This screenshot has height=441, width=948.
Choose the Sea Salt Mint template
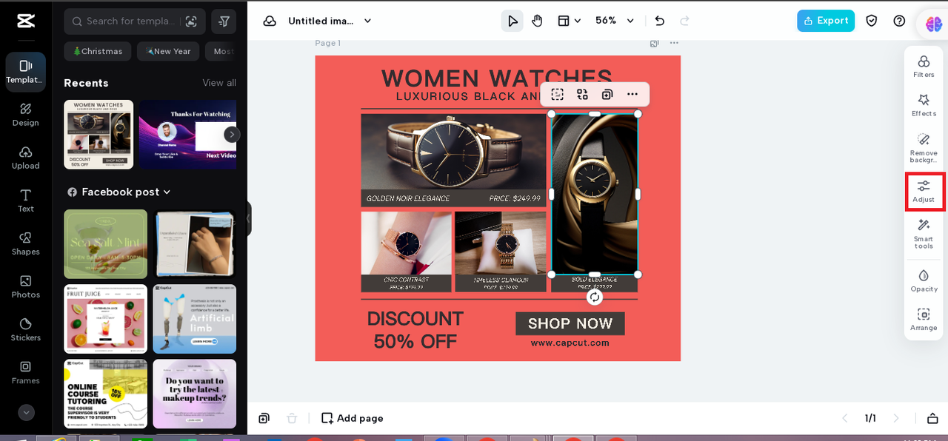click(x=105, y=244)
